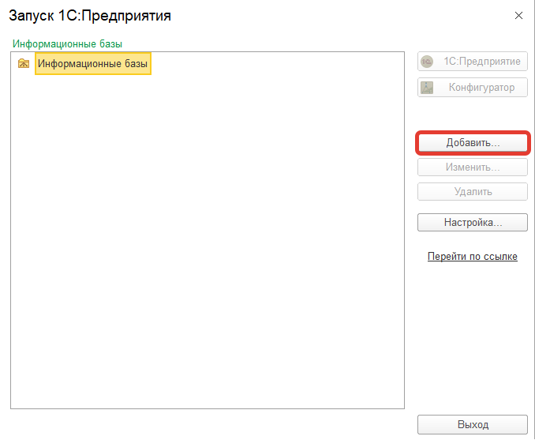Exit via the Выход button
This screenshot has height=440, width=535.
point(472,424)
